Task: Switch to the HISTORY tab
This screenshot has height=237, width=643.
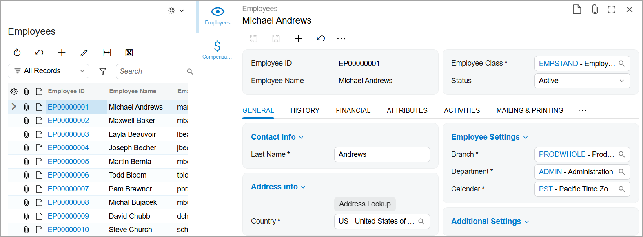Action: click(305, 110)
